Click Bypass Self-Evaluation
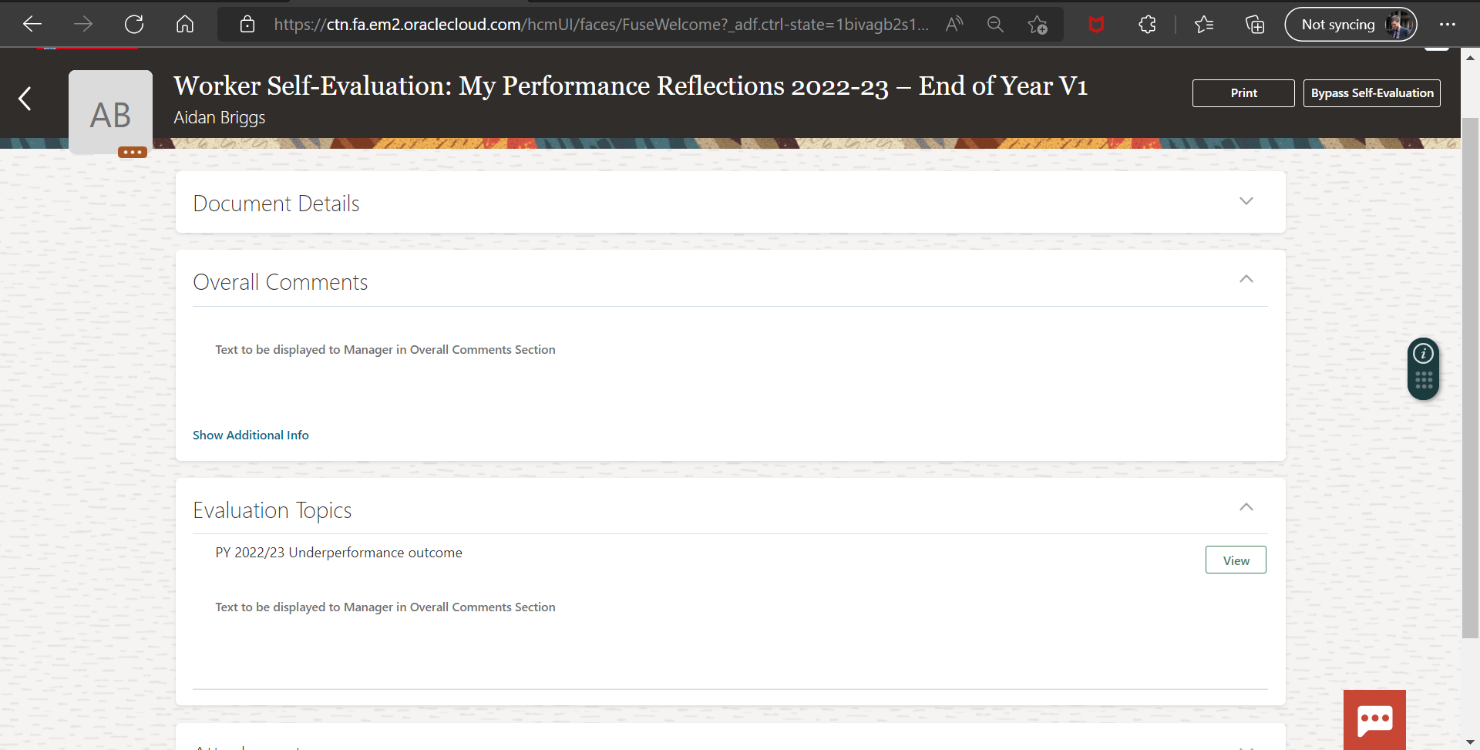The image size is (1480, 750). [x=1372, y=92]
